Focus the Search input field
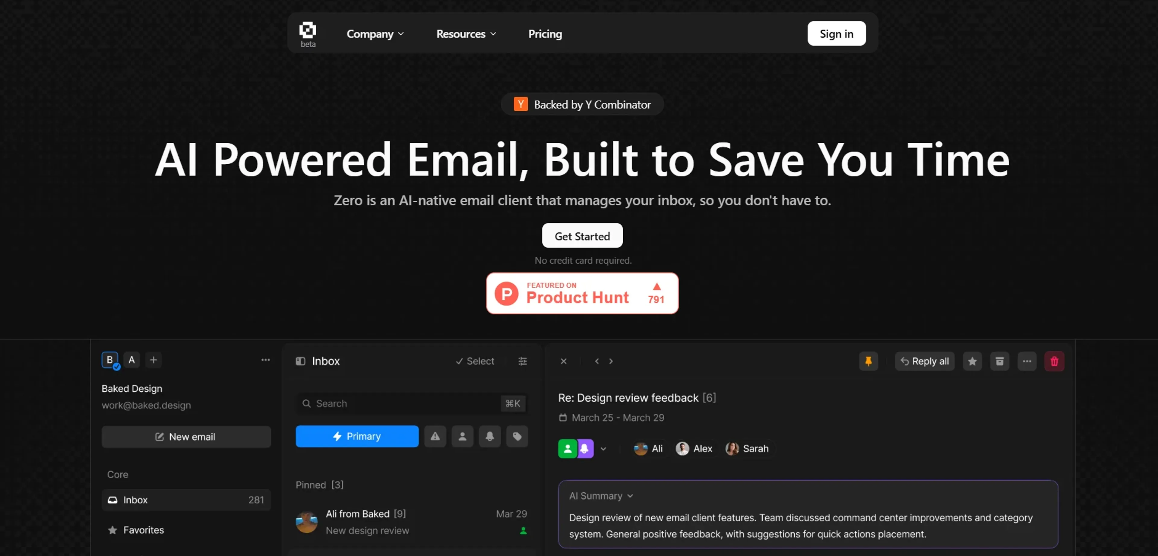This screenshot has height=556, width=1158. [411, 403]
